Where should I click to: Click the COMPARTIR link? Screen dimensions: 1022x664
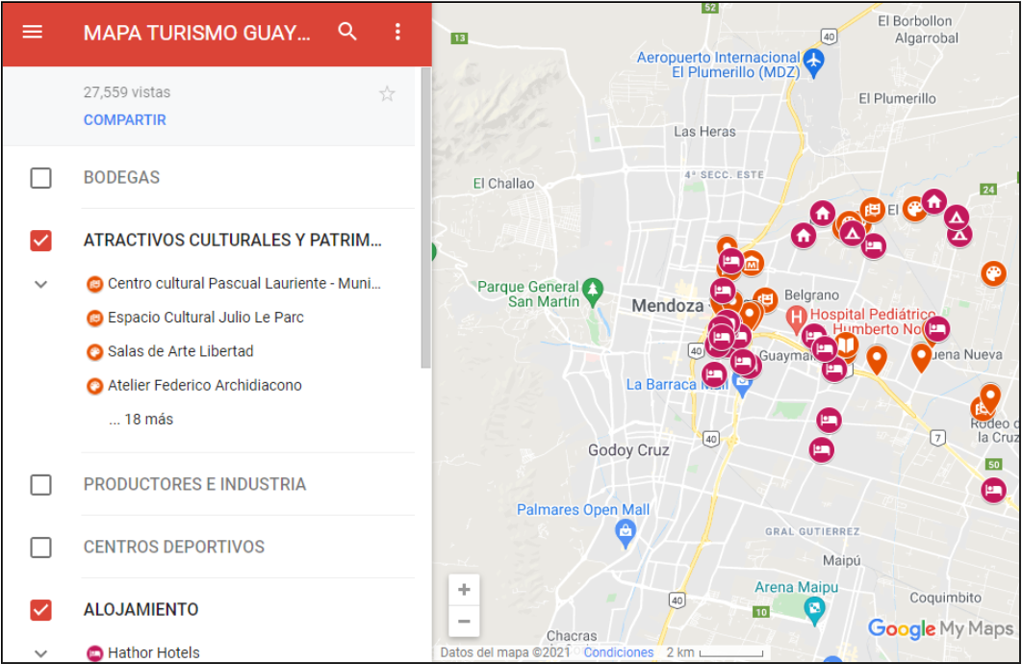[x=119, y=119]
